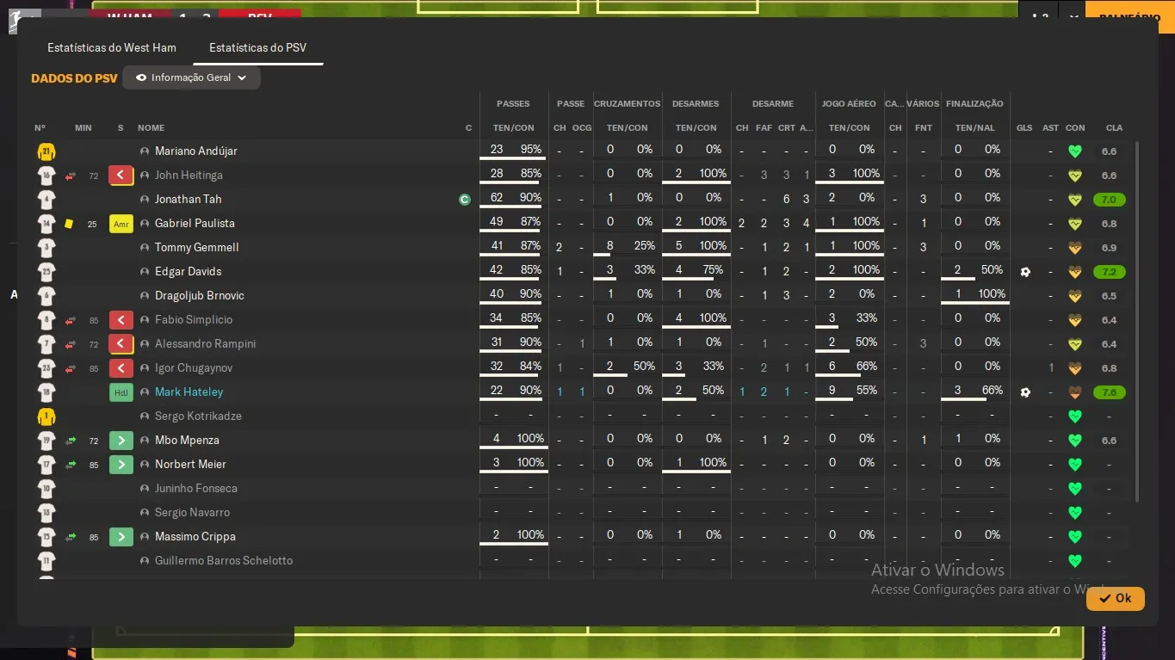This screenshot has height=660, width=1175.
Task: Sort by the AST assists column header
Action: [x=1050, y=128]
